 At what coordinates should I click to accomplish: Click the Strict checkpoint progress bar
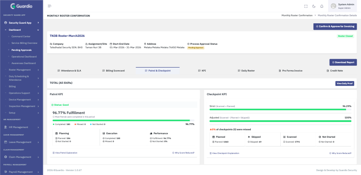(280, 110)
